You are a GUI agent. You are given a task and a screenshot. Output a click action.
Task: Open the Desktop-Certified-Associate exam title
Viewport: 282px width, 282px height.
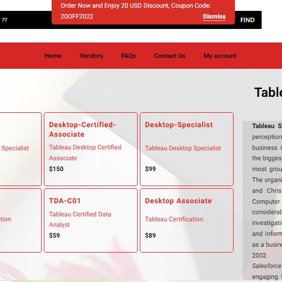(x=82, y=129)
